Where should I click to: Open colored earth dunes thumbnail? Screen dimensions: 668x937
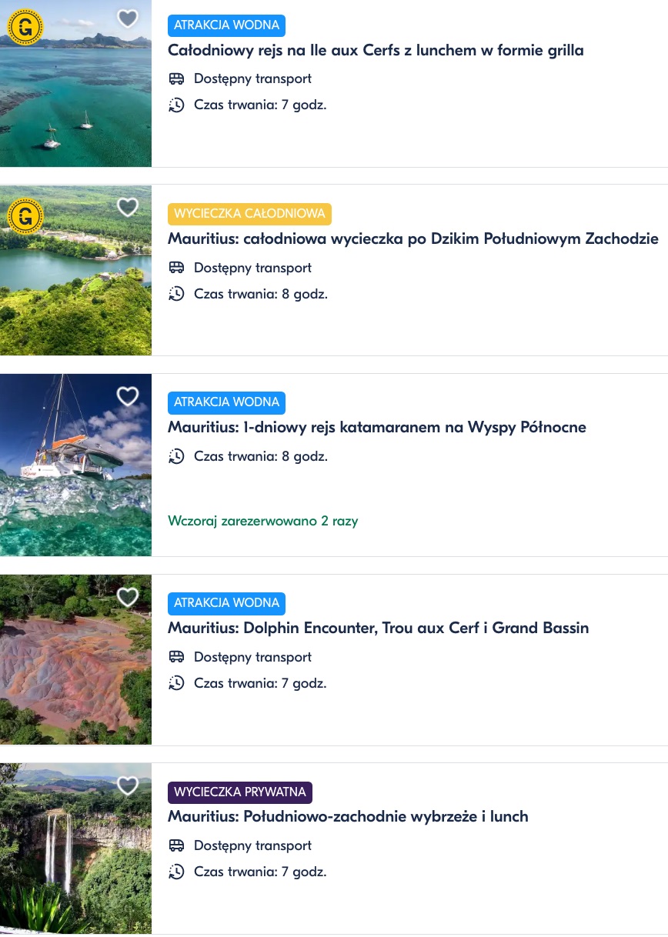(x=75, y=659)
